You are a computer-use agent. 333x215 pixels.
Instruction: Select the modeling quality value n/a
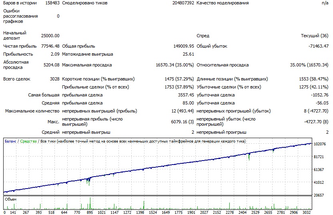(325, 3)
